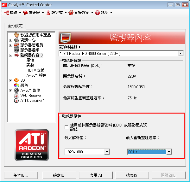The height and width of the screenshot is (182, 190).
Task: Click the 22QA display name value
Action: (132, 76)
